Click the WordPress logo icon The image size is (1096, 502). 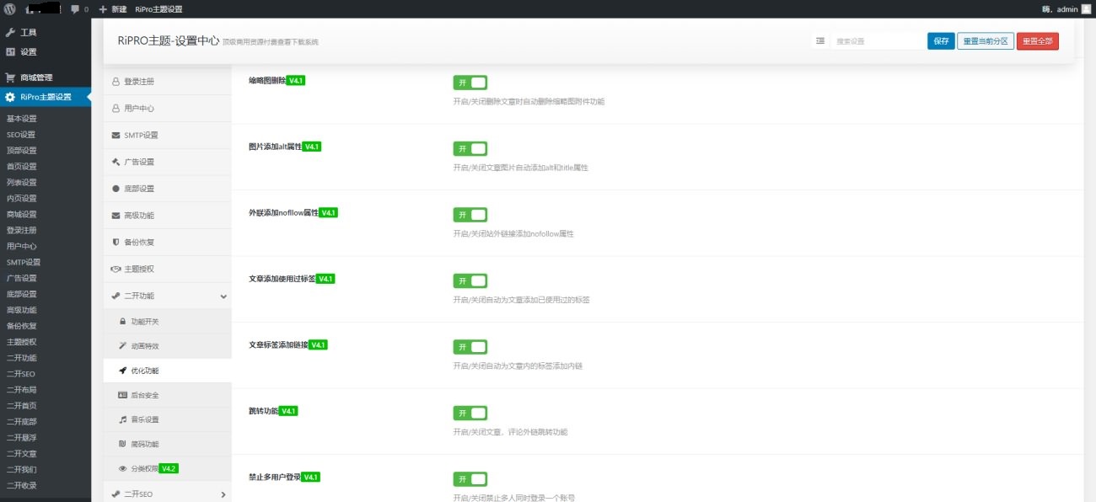[10, 8]
